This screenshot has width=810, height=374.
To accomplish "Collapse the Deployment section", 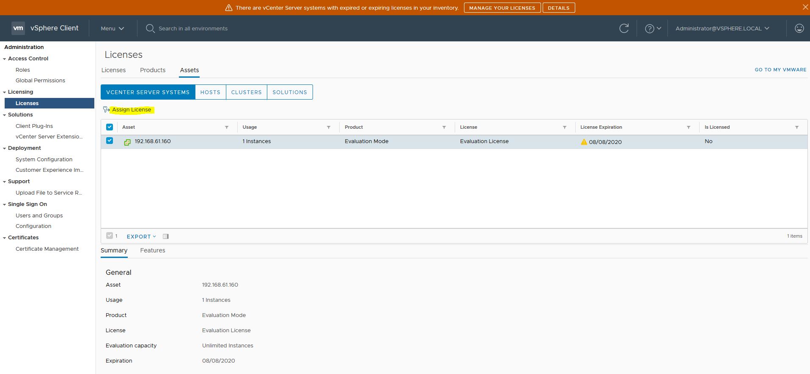I will [x=4, y=149].
